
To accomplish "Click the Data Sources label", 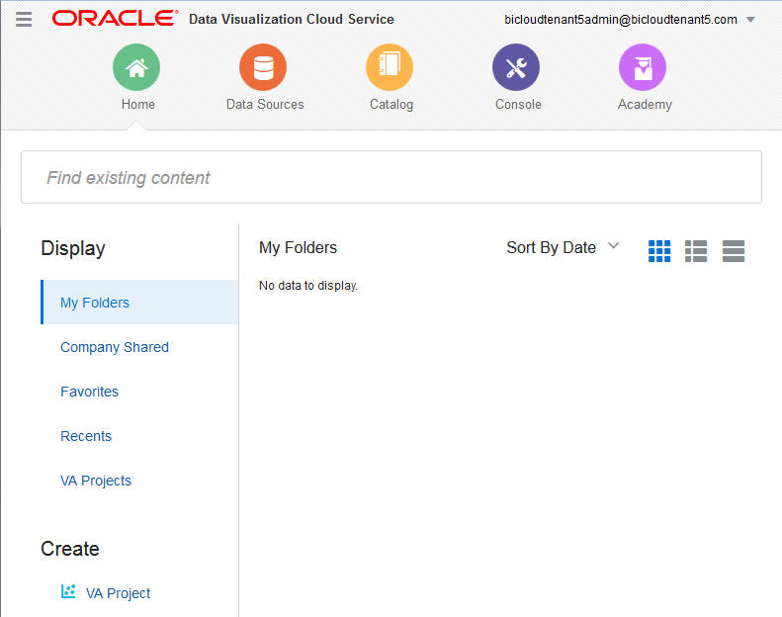I will point(265,104).
